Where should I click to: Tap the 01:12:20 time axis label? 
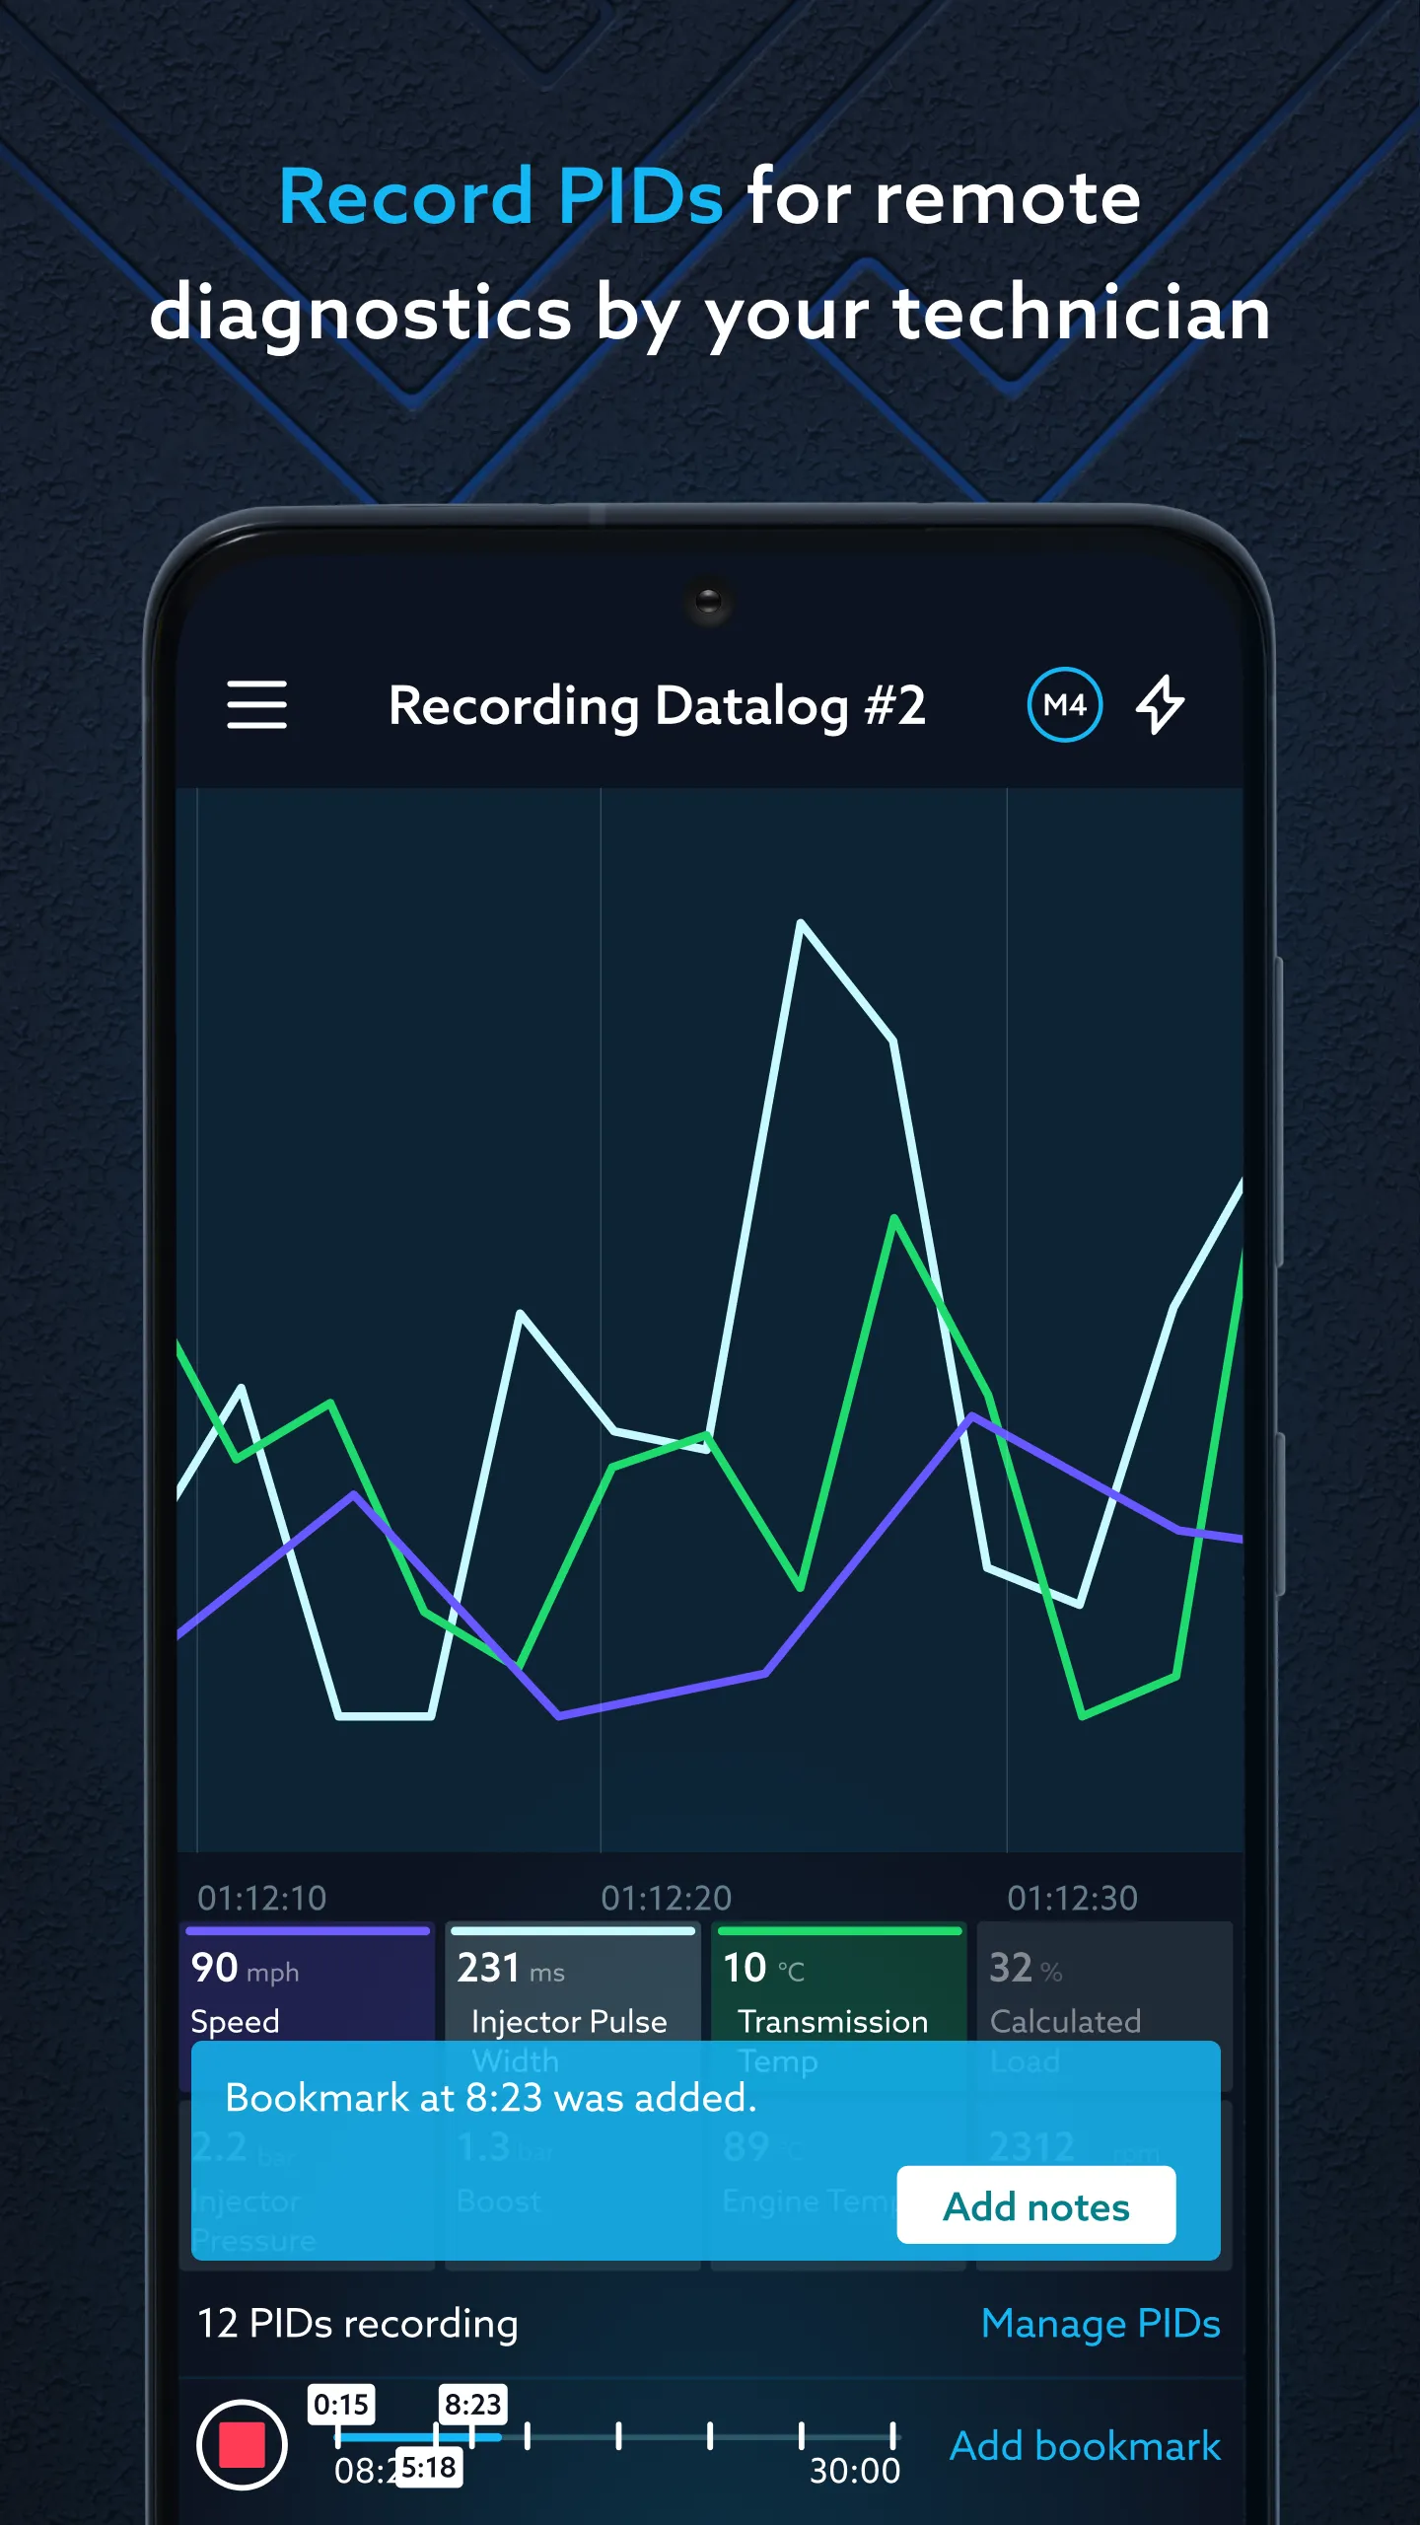point(667,1898)
